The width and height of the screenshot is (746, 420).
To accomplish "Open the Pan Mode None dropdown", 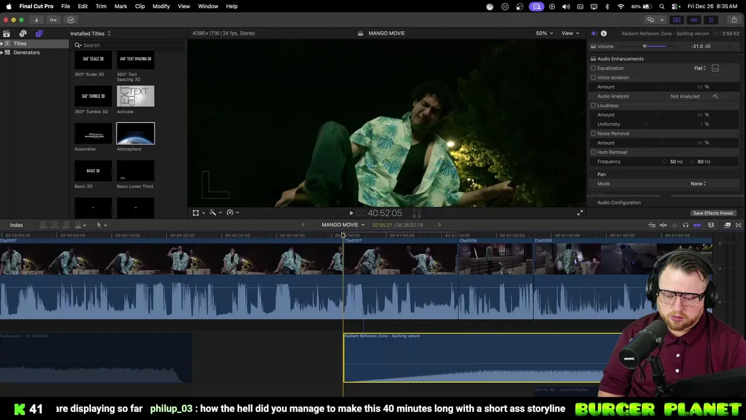I will click(x=698, y=184).
